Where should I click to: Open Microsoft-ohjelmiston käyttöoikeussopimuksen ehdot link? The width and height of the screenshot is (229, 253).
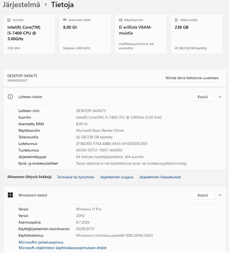point(62,248)
